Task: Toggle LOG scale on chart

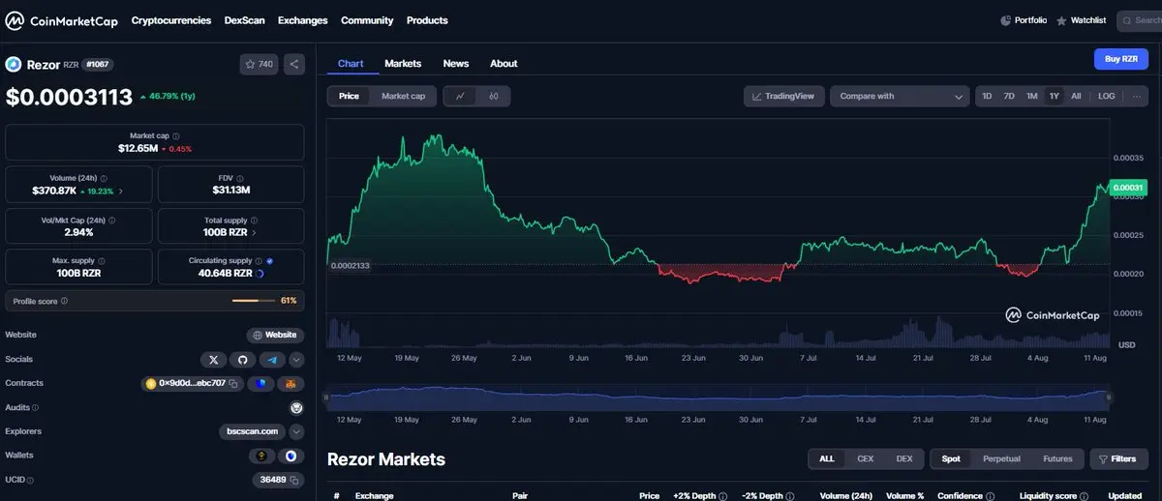Action: point(1106,96)
